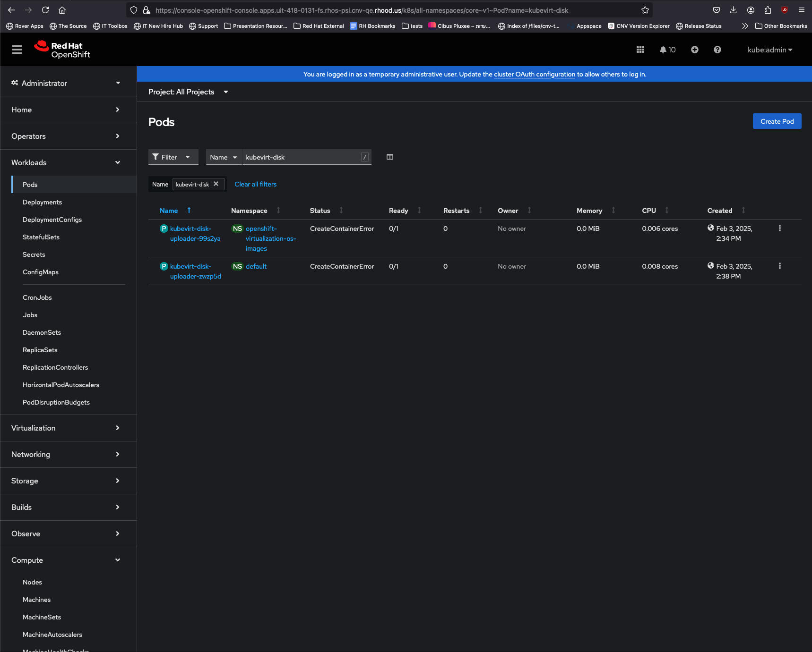The image size is (812, 652).
Task: Remove the kubevirt-disk filter chip
Action: coord(216,184)
